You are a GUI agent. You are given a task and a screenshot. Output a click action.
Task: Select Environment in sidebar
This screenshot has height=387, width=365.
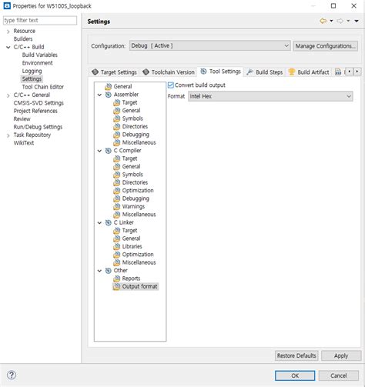coord(38,63)
